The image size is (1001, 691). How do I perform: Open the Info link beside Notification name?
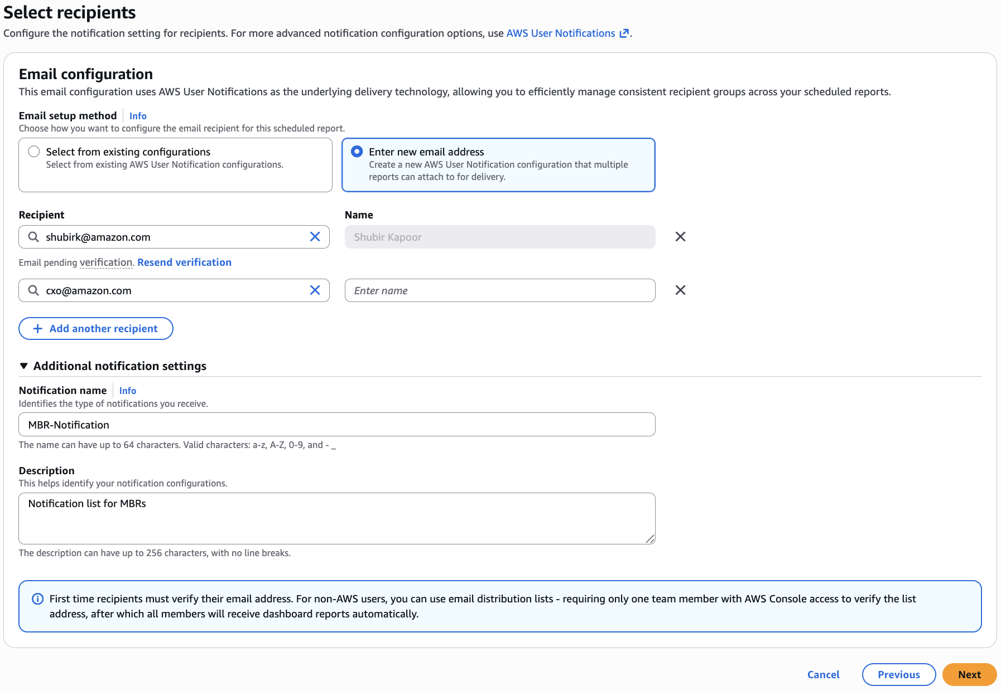coord(127,390)
